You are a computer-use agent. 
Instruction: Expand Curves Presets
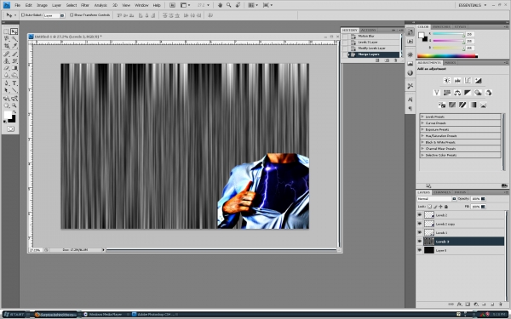pos(422,123)
